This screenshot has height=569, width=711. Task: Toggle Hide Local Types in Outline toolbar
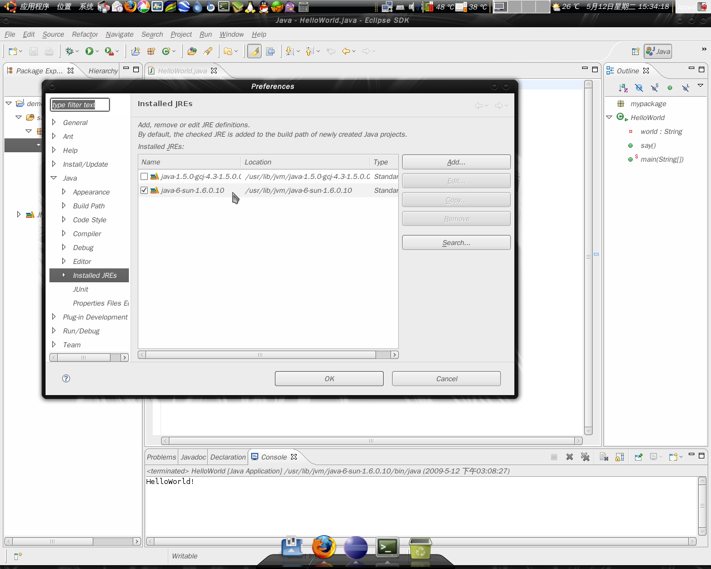coord(685,88)
